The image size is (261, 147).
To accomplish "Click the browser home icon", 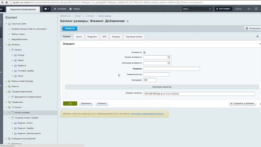I will pos(7,2).
